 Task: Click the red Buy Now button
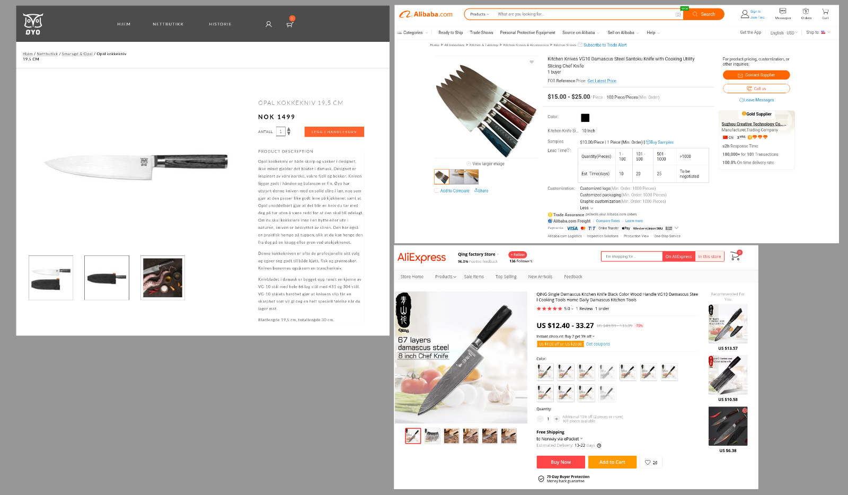click(561, 462)
